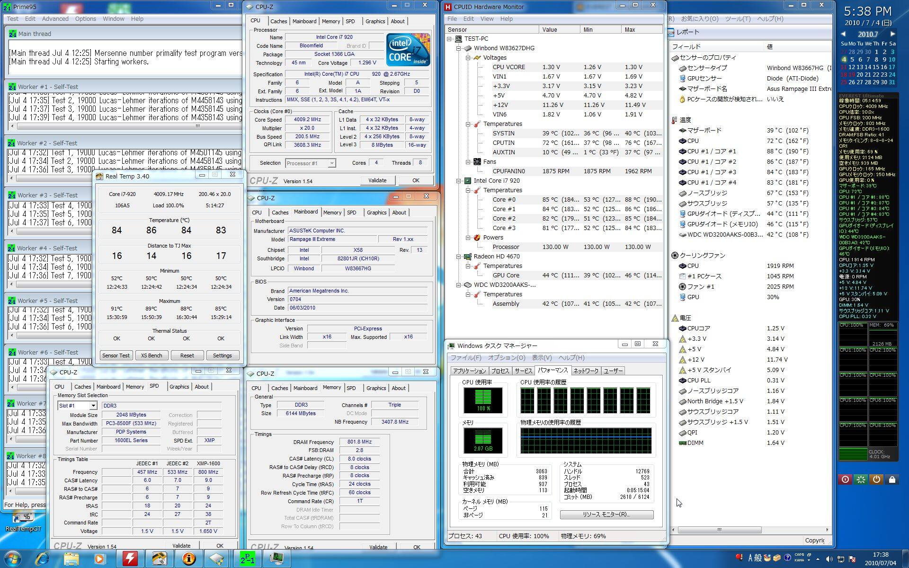Click the リソース モニター button
The image size is (909, 568).
click(606, 515)
